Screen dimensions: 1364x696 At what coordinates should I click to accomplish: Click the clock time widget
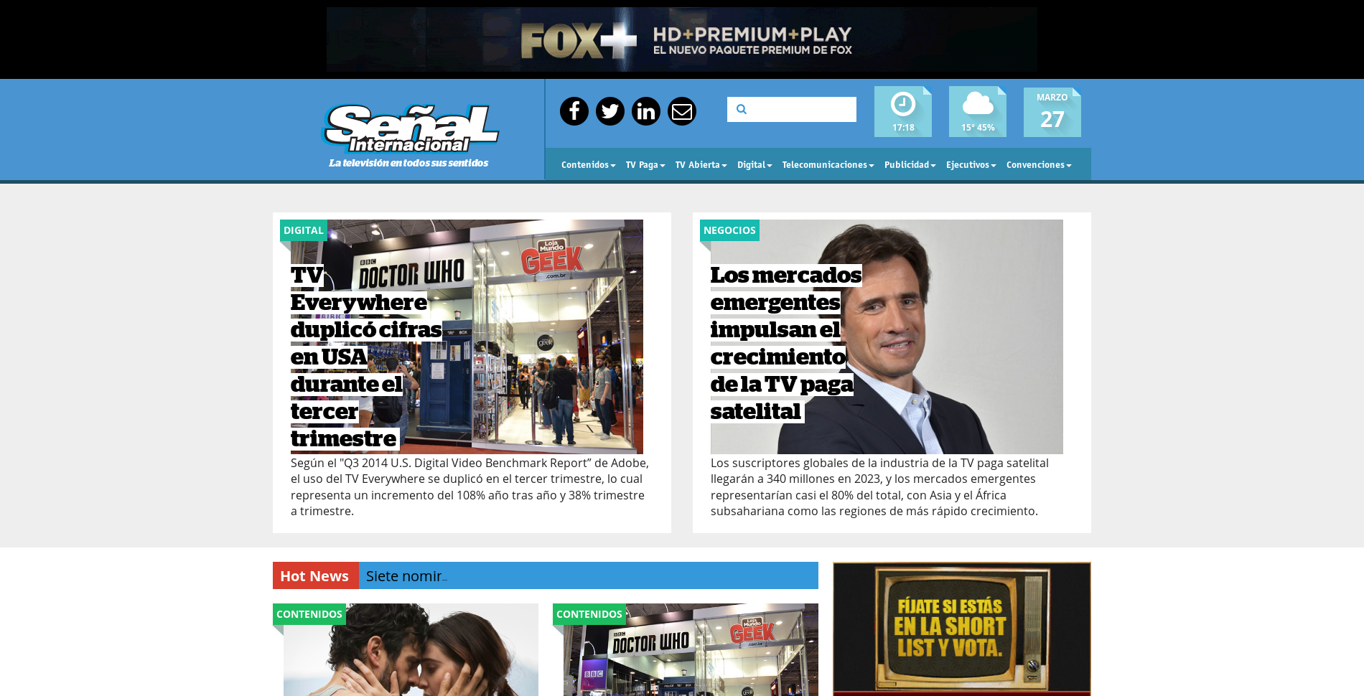click(x=902, y=112)
